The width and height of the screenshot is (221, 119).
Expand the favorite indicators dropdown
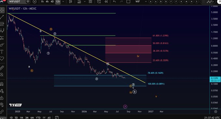click(x=85, y=2)
